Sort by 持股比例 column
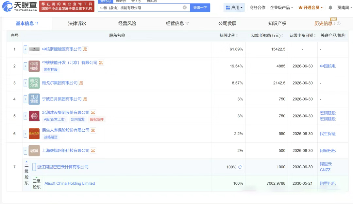 tap(229, 35)
